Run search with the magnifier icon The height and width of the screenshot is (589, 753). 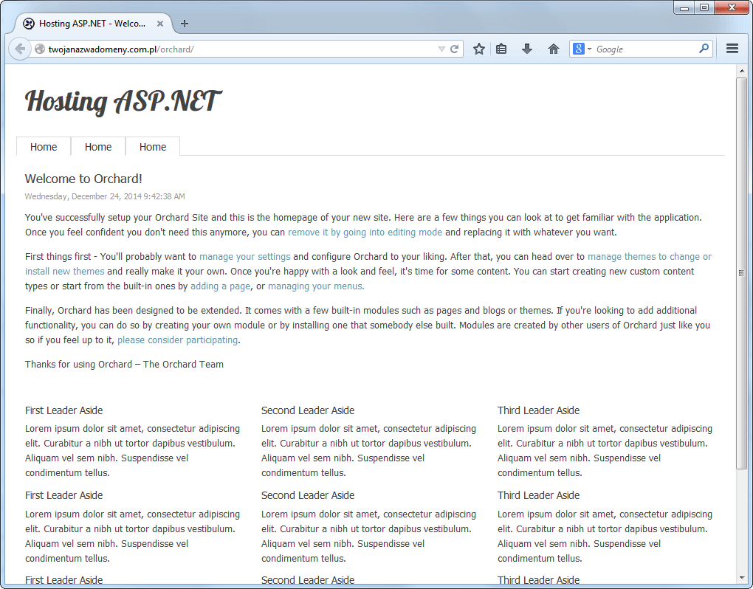pos(704,49)
